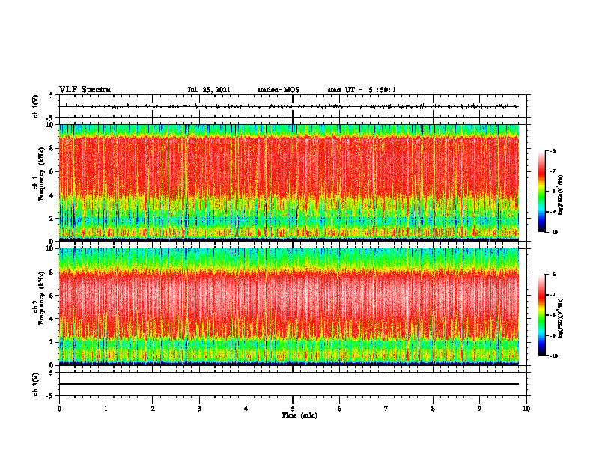Image resolution: width=593 pixels, height=458 pixels.
Task: Click the "10" tick on ch.2 frequency axis
Action: (51, 248)
